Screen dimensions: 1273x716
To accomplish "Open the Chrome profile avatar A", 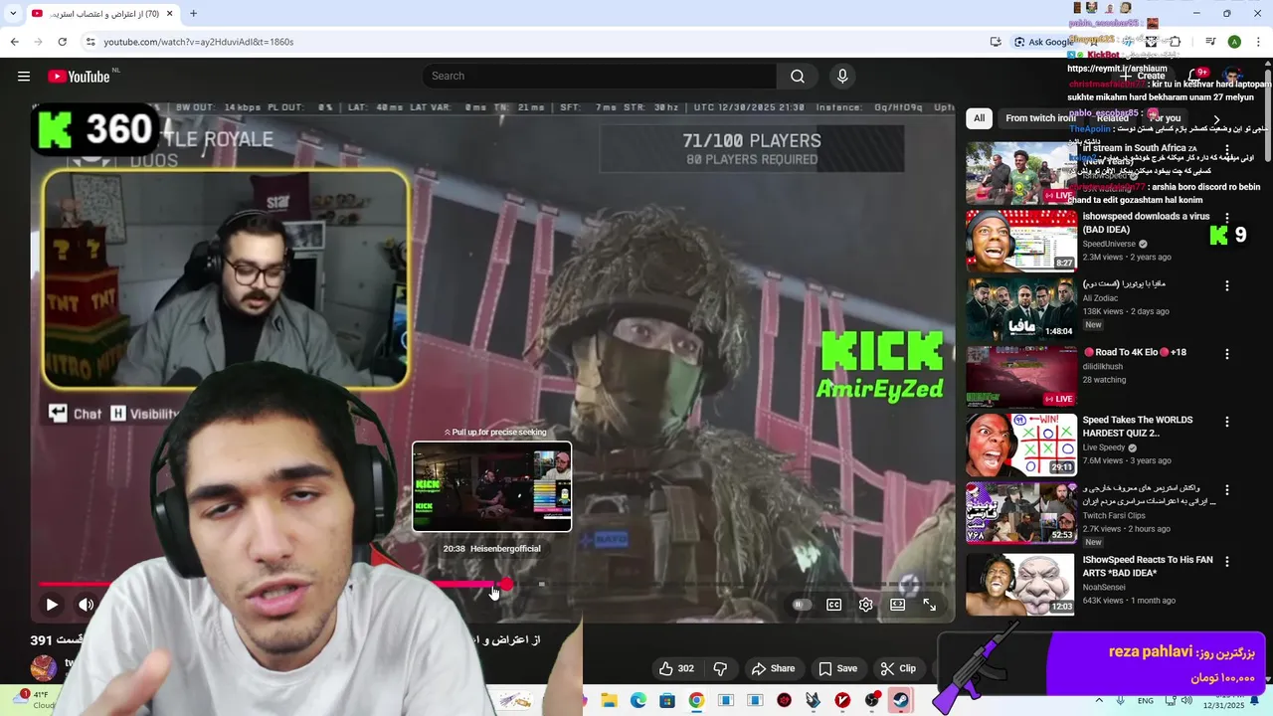I will [1234, 42].
